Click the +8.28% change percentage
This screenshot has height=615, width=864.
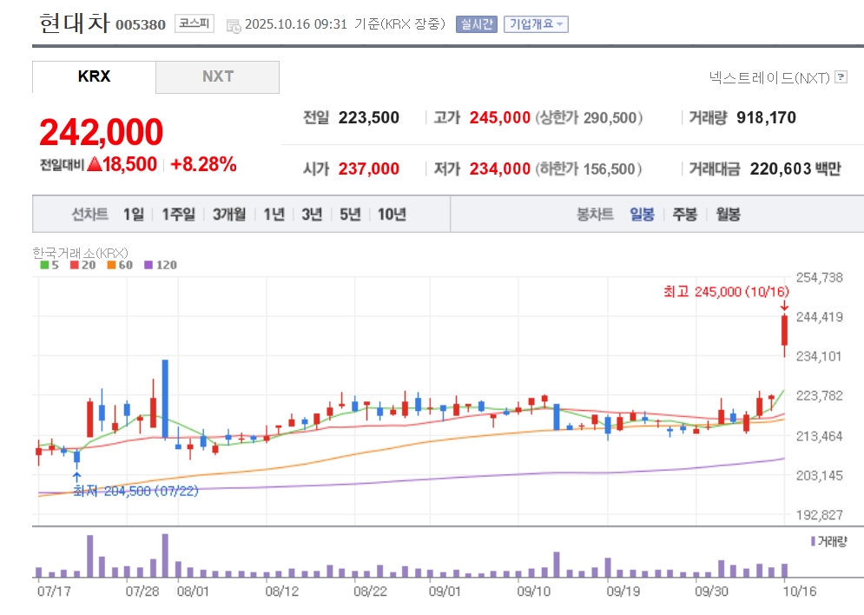pyautogui.click(x=203, y=164)
